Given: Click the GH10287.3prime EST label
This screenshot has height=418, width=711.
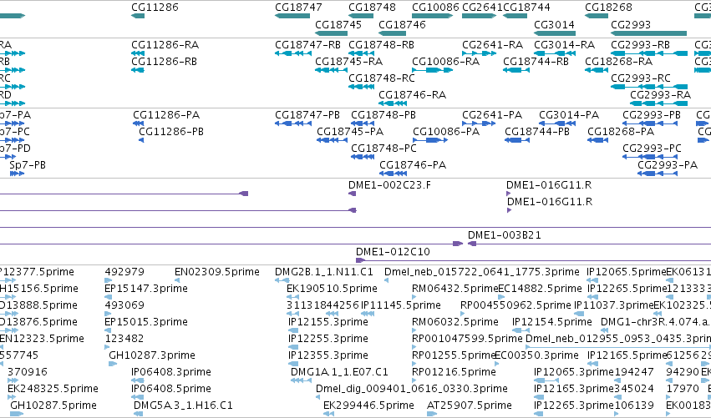Looking at the screenshot, I should (x=152, y=356).
